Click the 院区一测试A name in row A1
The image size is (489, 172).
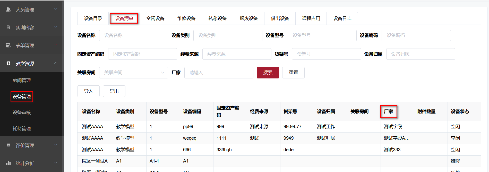click(x=95, y=161)
